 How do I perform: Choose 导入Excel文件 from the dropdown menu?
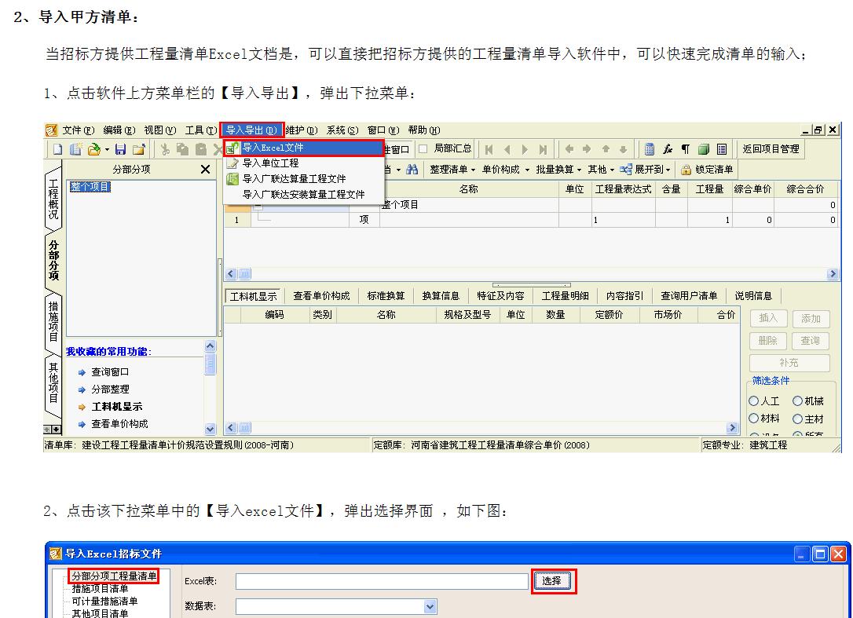point(303,148)
